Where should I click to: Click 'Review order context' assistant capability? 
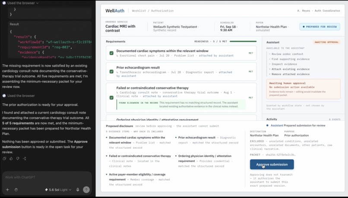pyautogui.click(x=287, y=54)
